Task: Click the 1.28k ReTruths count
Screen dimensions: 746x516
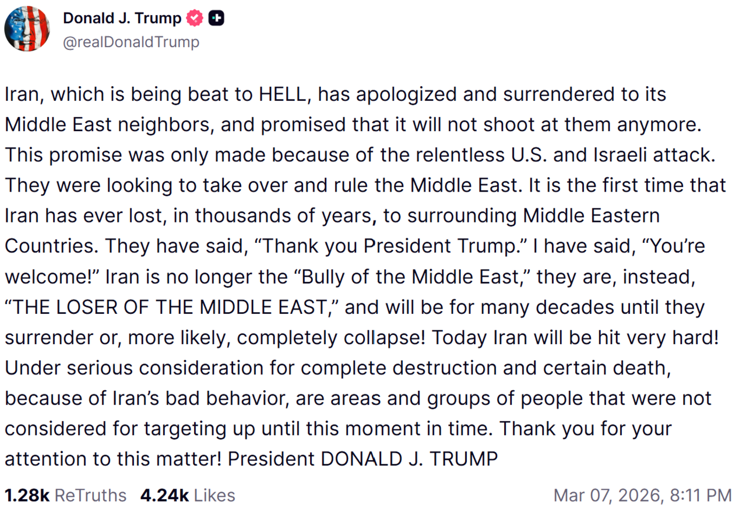Action: tap(27, 495)
